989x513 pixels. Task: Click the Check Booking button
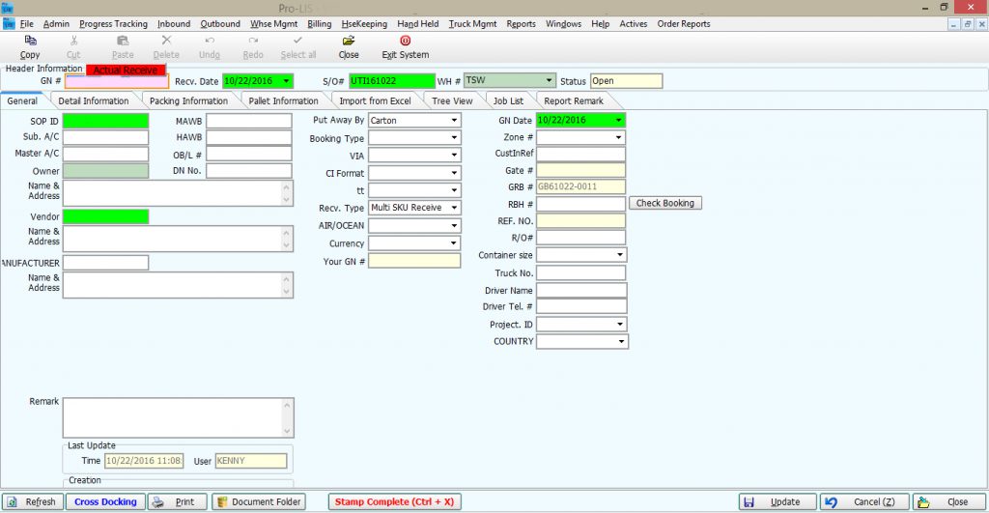pos(664,203)
